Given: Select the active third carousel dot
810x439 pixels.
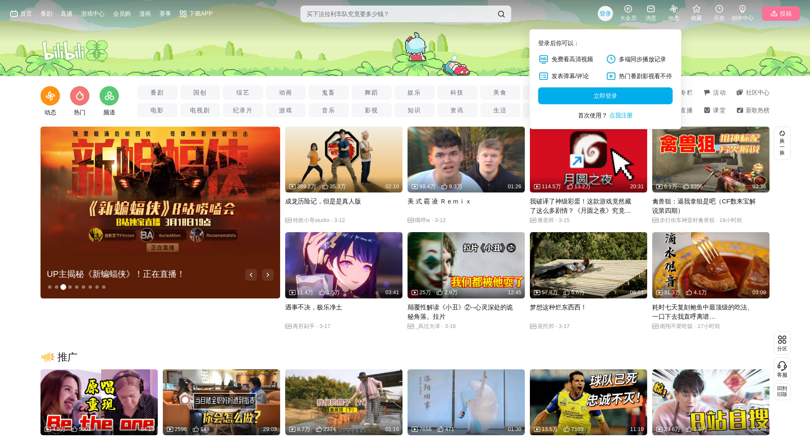Looking at the screenshot, I should 63,287.
